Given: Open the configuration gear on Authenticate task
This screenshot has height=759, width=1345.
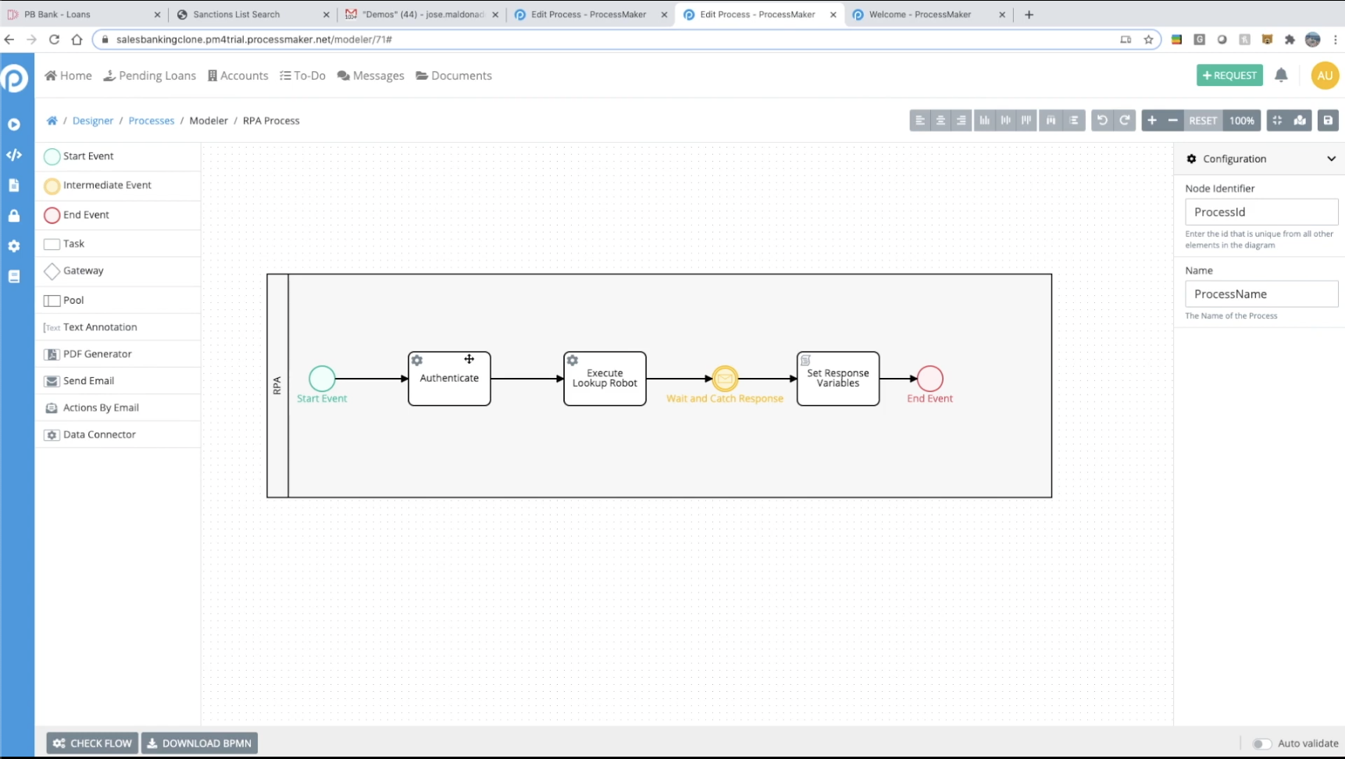Looking at the screenshot, I should [417, 360].
